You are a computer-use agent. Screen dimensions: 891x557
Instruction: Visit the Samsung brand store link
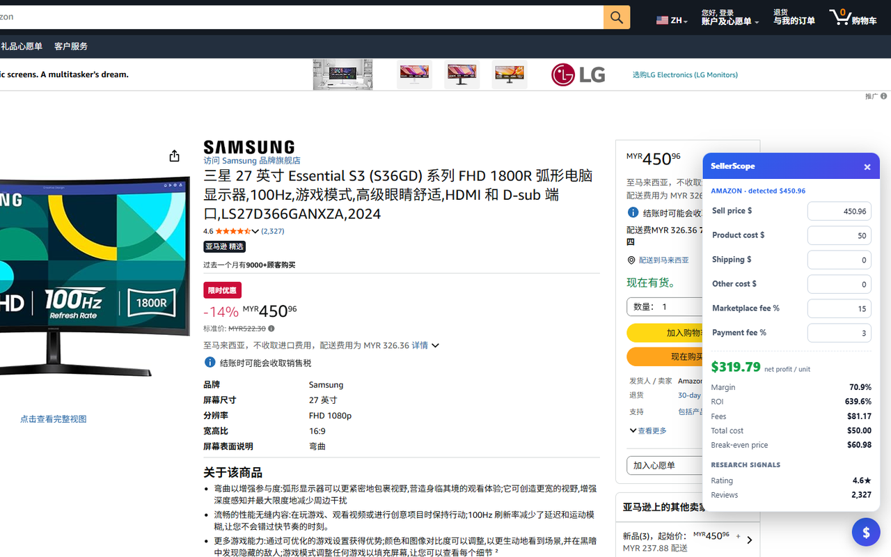pos(252,161)
